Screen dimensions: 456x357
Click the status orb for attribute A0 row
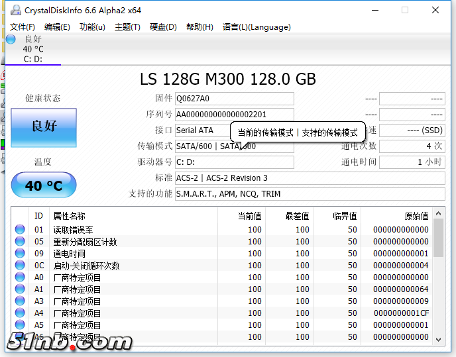(x=20, y=278)
